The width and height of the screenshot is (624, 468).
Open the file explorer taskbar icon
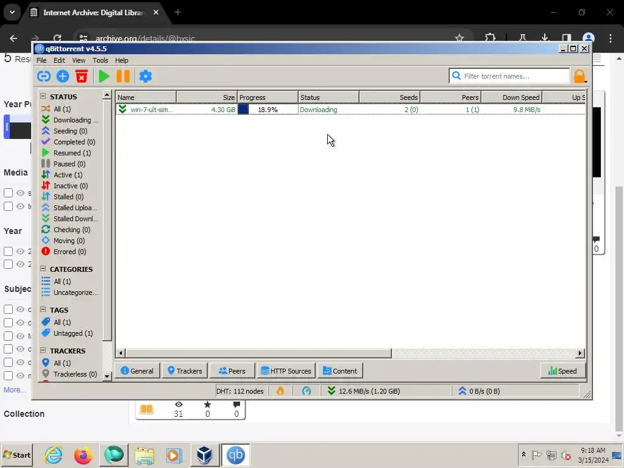(144, 455)
